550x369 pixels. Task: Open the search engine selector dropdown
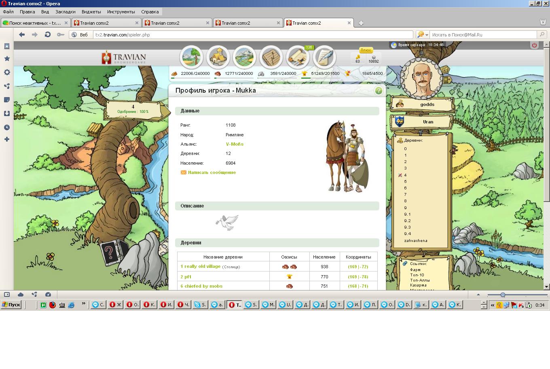[x=423, y=35]
